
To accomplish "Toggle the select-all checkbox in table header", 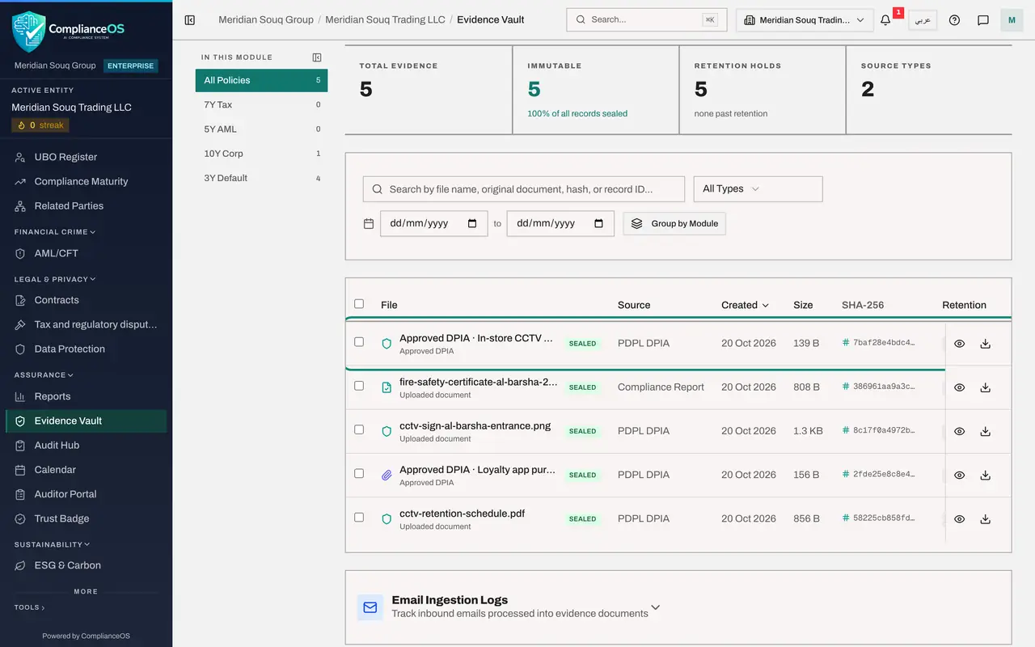I will 359,304.
